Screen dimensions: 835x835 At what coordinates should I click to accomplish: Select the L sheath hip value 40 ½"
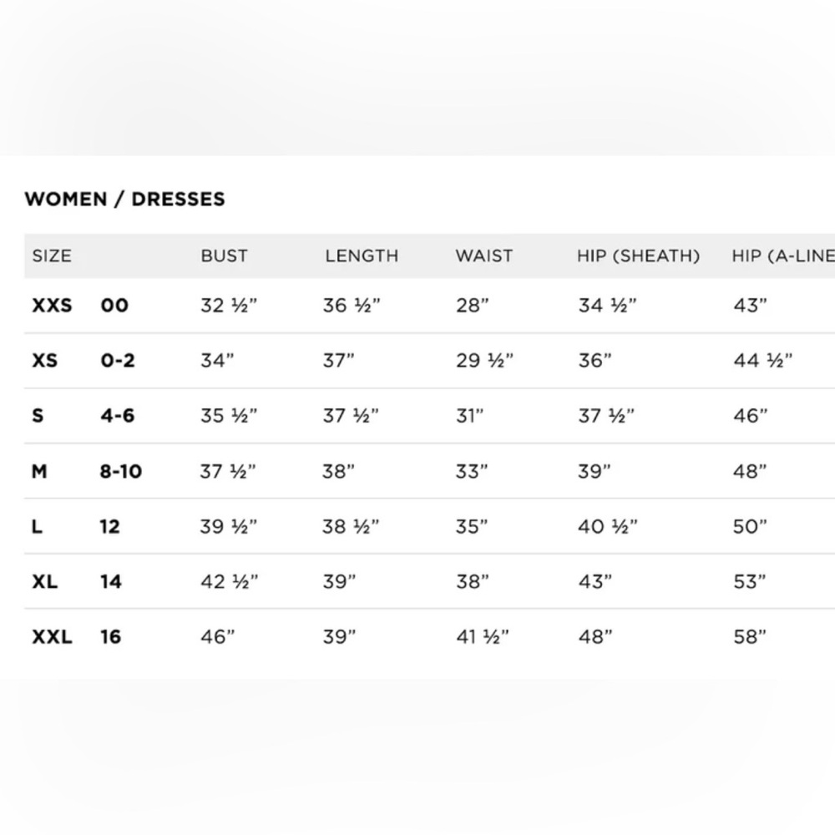[x=608, y=527]
